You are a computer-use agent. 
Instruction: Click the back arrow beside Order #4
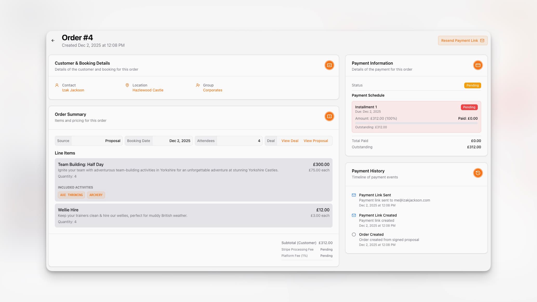click(53, 41)
